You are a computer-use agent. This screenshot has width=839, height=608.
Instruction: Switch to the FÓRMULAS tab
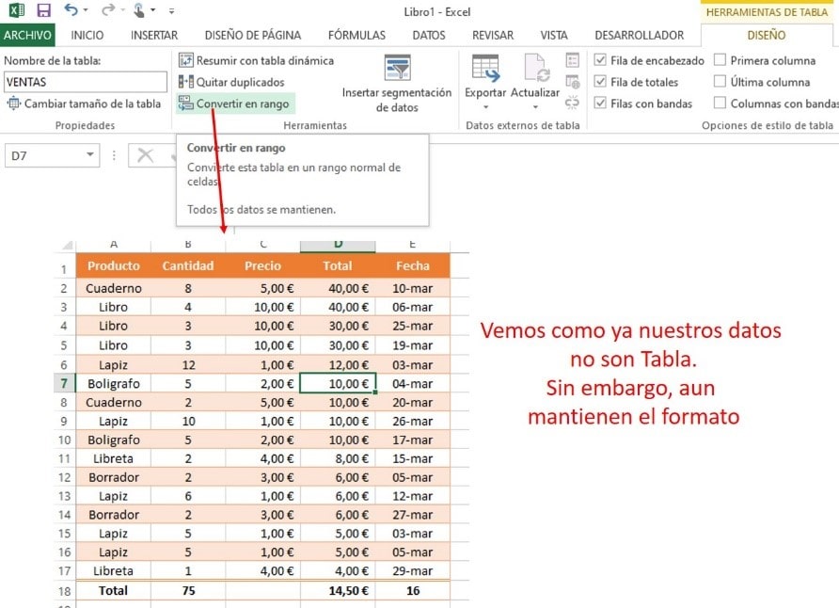(x=356, y=35)
